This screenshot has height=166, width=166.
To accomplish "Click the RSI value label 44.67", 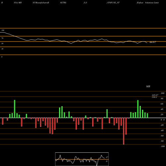I will (153, 42).
